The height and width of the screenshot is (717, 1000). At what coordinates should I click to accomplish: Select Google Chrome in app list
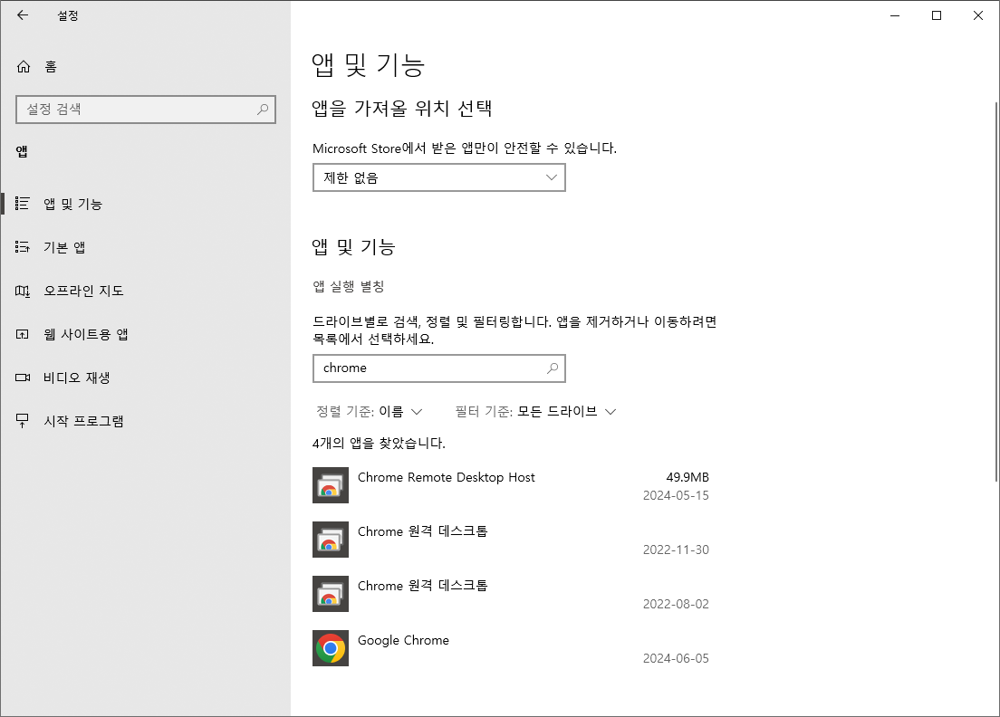click(511, 648)
